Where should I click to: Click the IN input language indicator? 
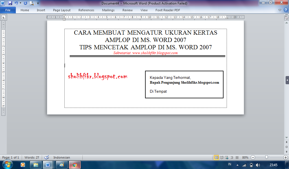click(229, 164)
